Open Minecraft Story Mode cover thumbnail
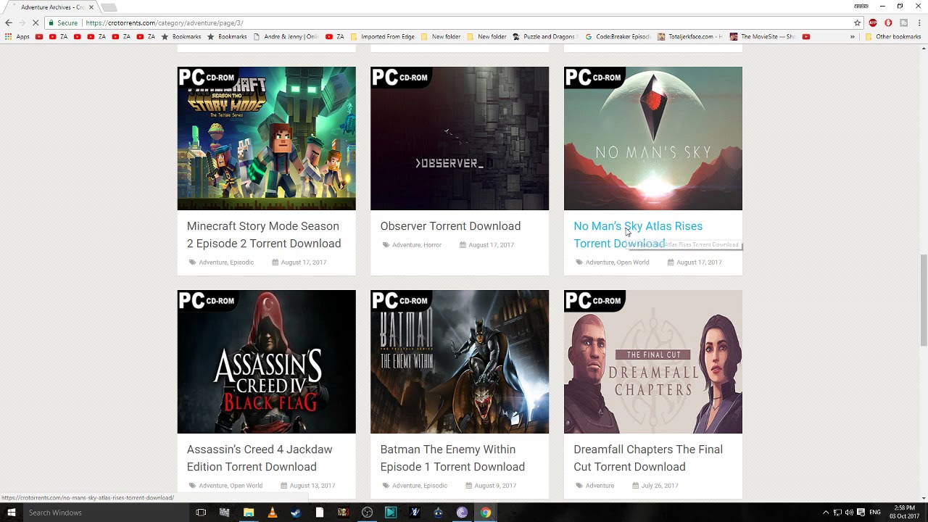 click(x=267, y=138)
